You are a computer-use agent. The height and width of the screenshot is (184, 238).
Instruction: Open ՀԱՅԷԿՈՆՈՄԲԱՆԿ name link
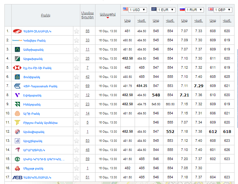tap(37, 177)
